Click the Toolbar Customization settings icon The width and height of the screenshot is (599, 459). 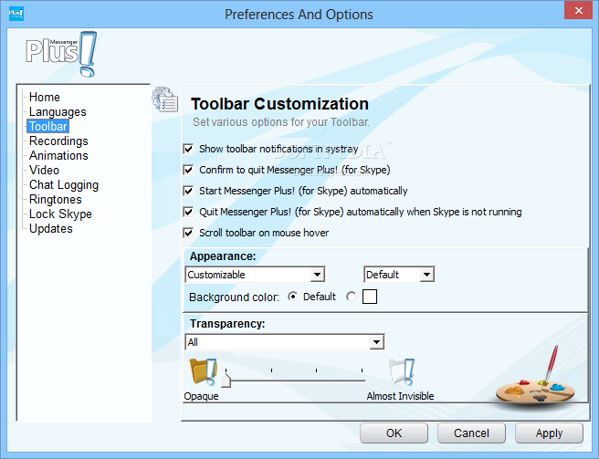click(x=165, y=99)
